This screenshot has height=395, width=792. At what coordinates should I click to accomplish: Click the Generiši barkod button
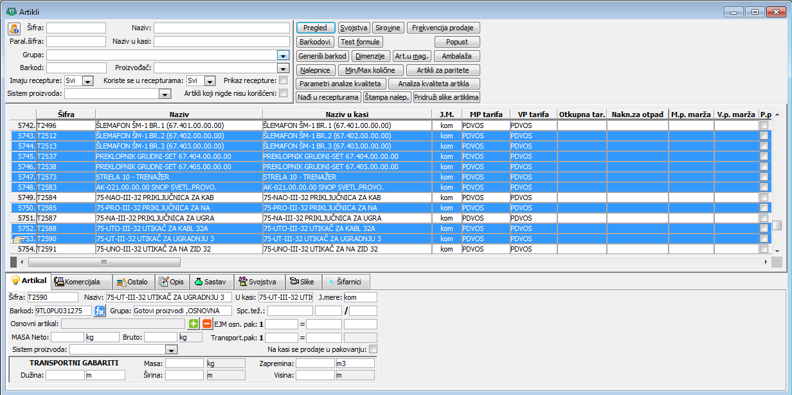[323, 56]
